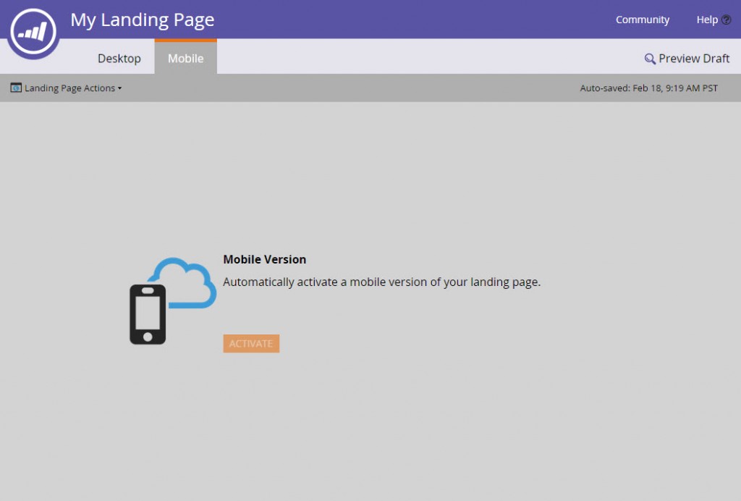Switch to the Desktop tab

(x=119, y=58)
